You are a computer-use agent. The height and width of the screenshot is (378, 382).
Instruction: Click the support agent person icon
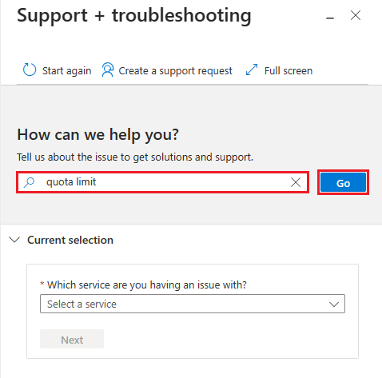pos(108,70)
